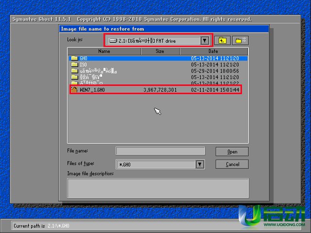Select the 2.1 FAT drive combo box
The image size is (311, 233).
(157, 41)
